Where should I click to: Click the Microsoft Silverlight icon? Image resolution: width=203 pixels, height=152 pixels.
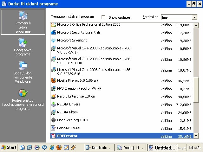click(x=53, y=40)
